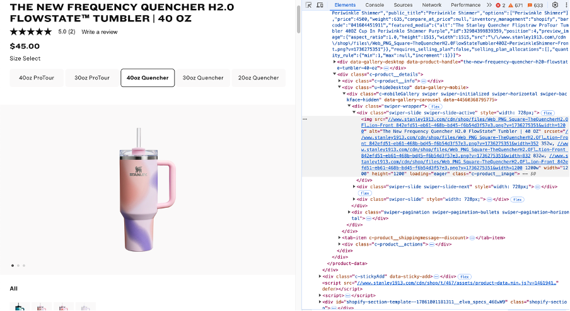Image resolution: width=570 pixels, height=311 pixels.
Task: Click the Size Select label
Action: [25, 59]
